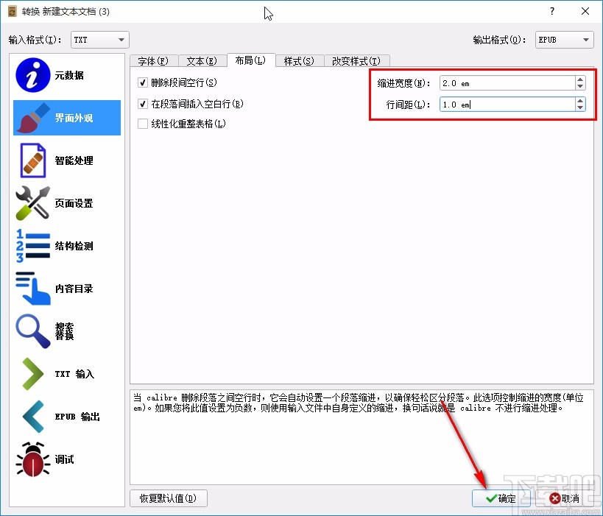Open the EPUB 输出 blue arrow icon
603x516 pixels.
pos(32,417)
